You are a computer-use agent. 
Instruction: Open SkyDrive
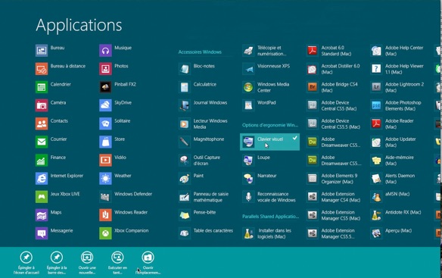(x=115, y=105)
